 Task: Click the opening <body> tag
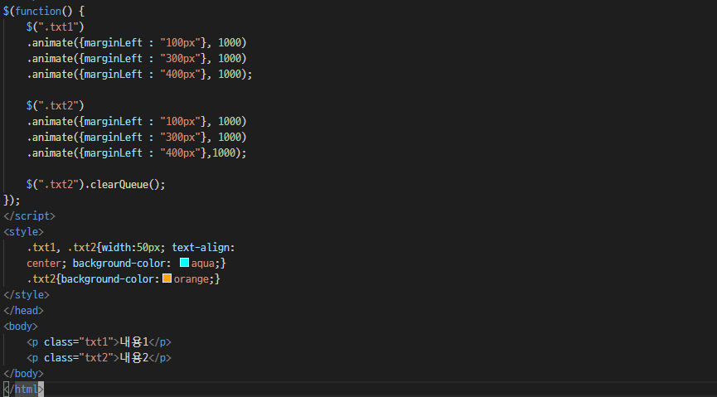pos(21,326)
